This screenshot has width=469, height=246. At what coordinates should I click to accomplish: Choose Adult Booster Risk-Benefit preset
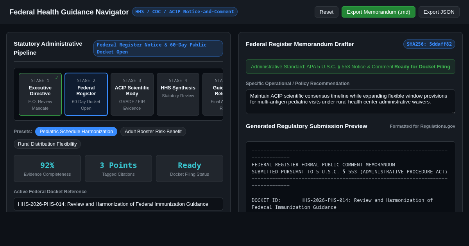(x=153, y=132)
